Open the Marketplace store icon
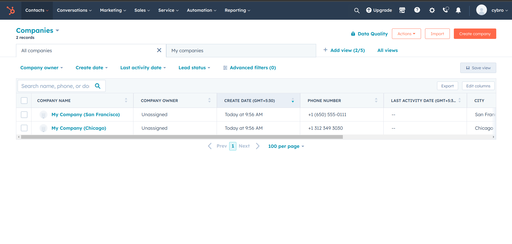Screen dimensions: 512x244 (x=402, y=10)
